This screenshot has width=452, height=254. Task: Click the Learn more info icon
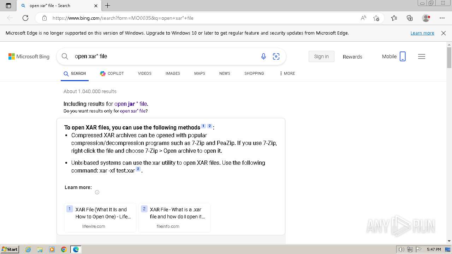pyautogui.click(x=97, y=192)
